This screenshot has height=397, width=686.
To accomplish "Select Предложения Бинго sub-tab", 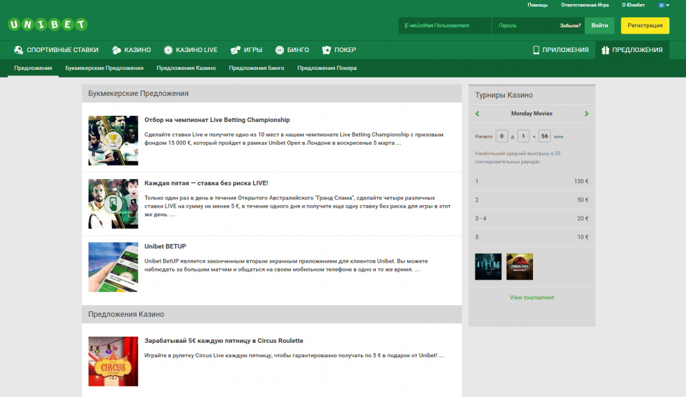I will click(257, 68).
